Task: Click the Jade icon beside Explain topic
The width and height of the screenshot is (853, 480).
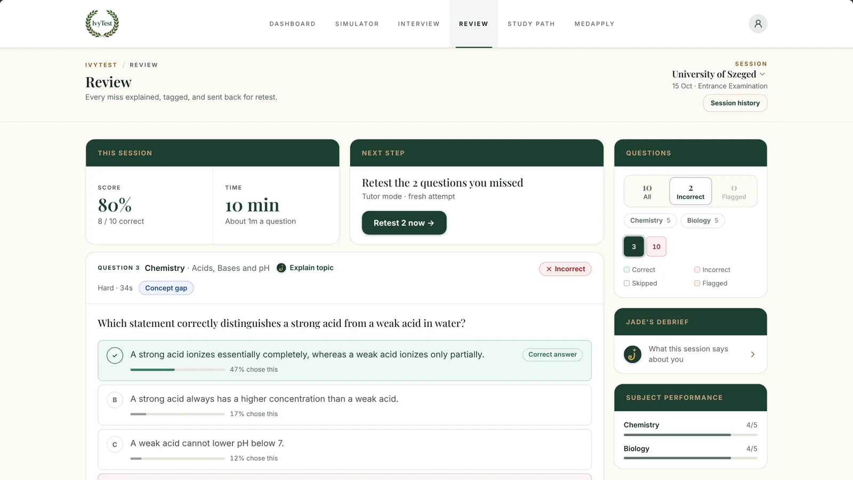Action: (281, 268)
